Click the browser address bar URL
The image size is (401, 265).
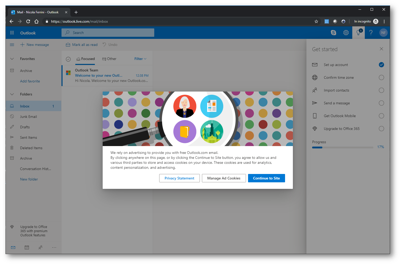coord(79,21)
